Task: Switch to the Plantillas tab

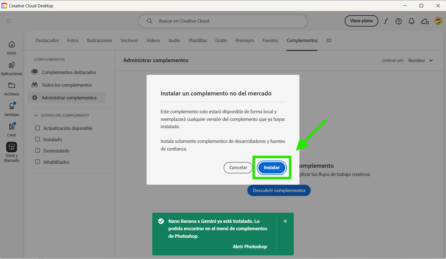Action: point(198,40)
